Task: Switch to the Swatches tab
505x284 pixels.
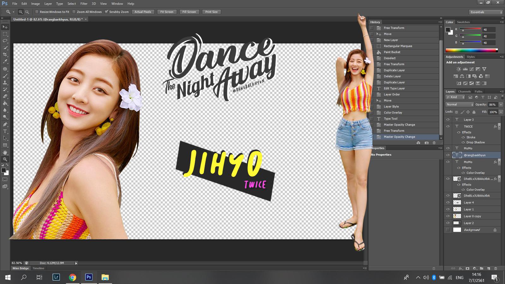Action: 463,22
